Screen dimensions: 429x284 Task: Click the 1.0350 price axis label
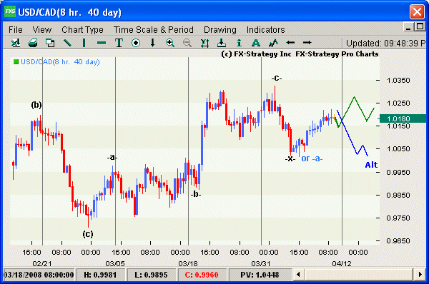398,81
